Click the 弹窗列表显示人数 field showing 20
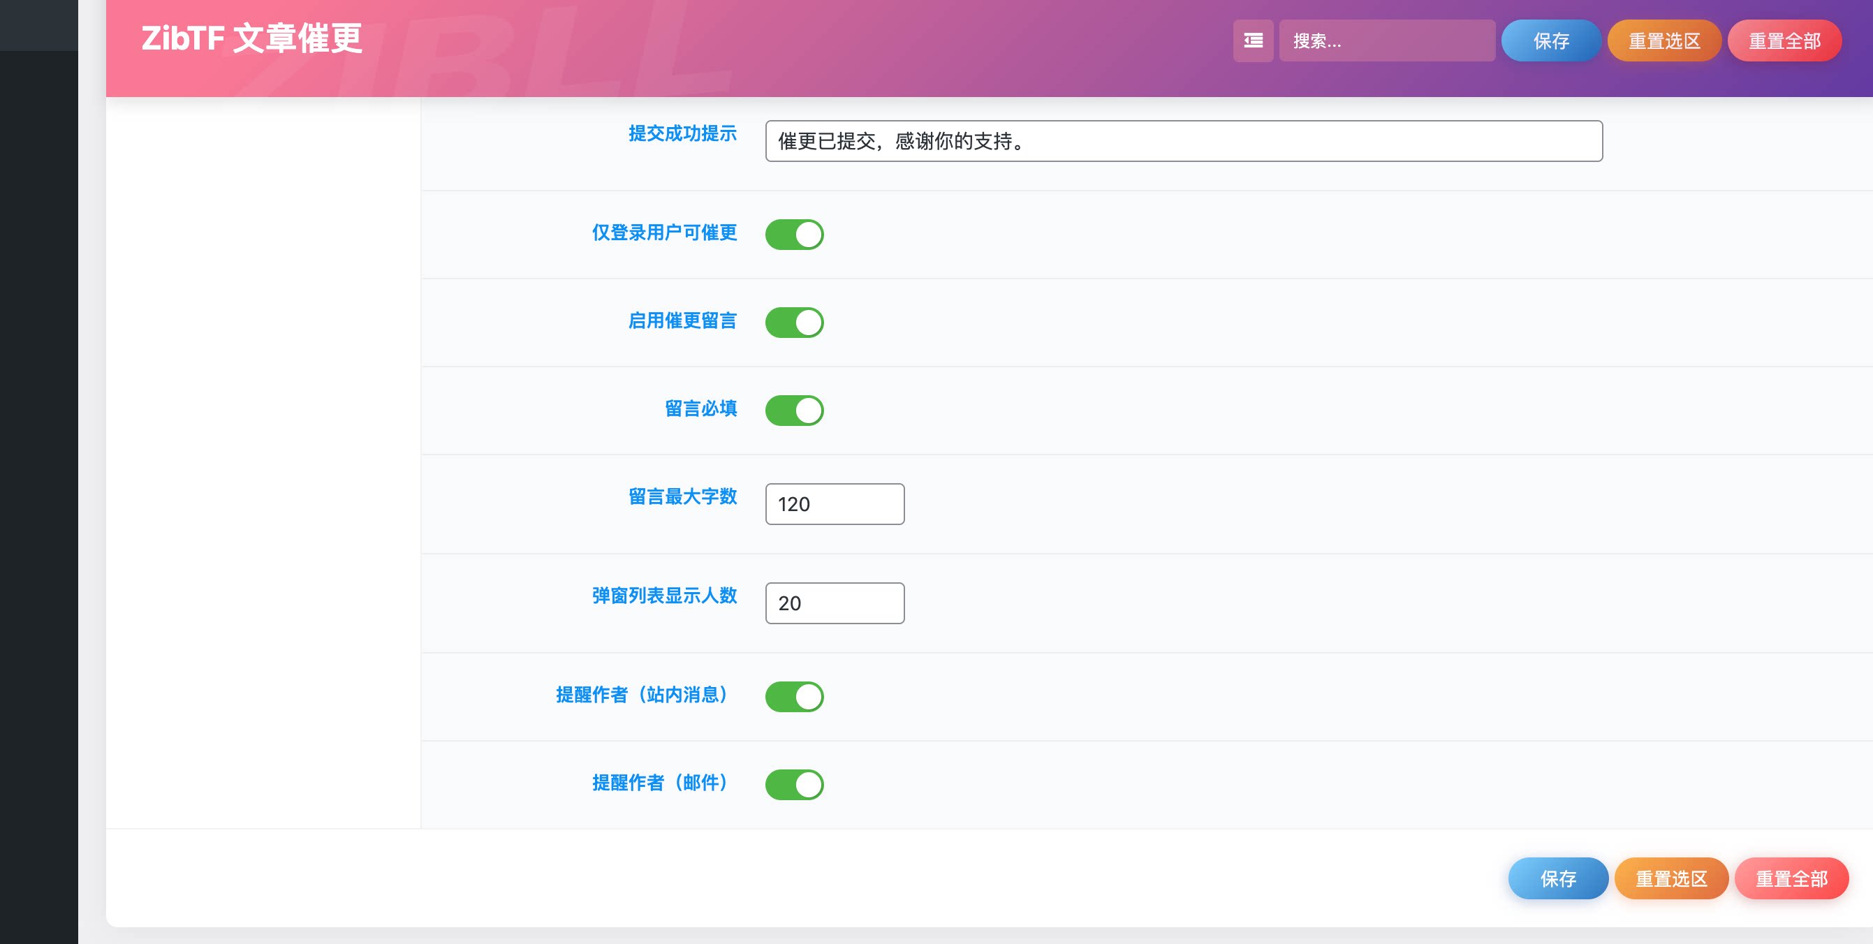This screenshot has width=1873, height=944. coord(834,603)
